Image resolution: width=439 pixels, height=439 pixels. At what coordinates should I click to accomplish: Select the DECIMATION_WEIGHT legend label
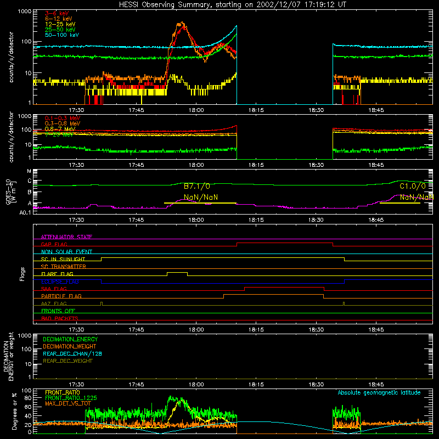(70, 346)
